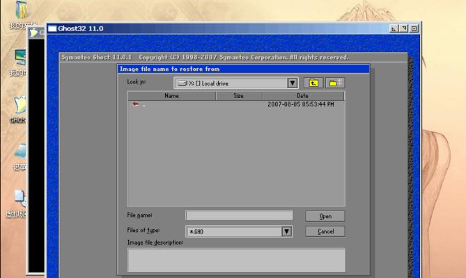
Task: Minimize the Ghost32 11.0 window
Action: [x=394, y=28]
